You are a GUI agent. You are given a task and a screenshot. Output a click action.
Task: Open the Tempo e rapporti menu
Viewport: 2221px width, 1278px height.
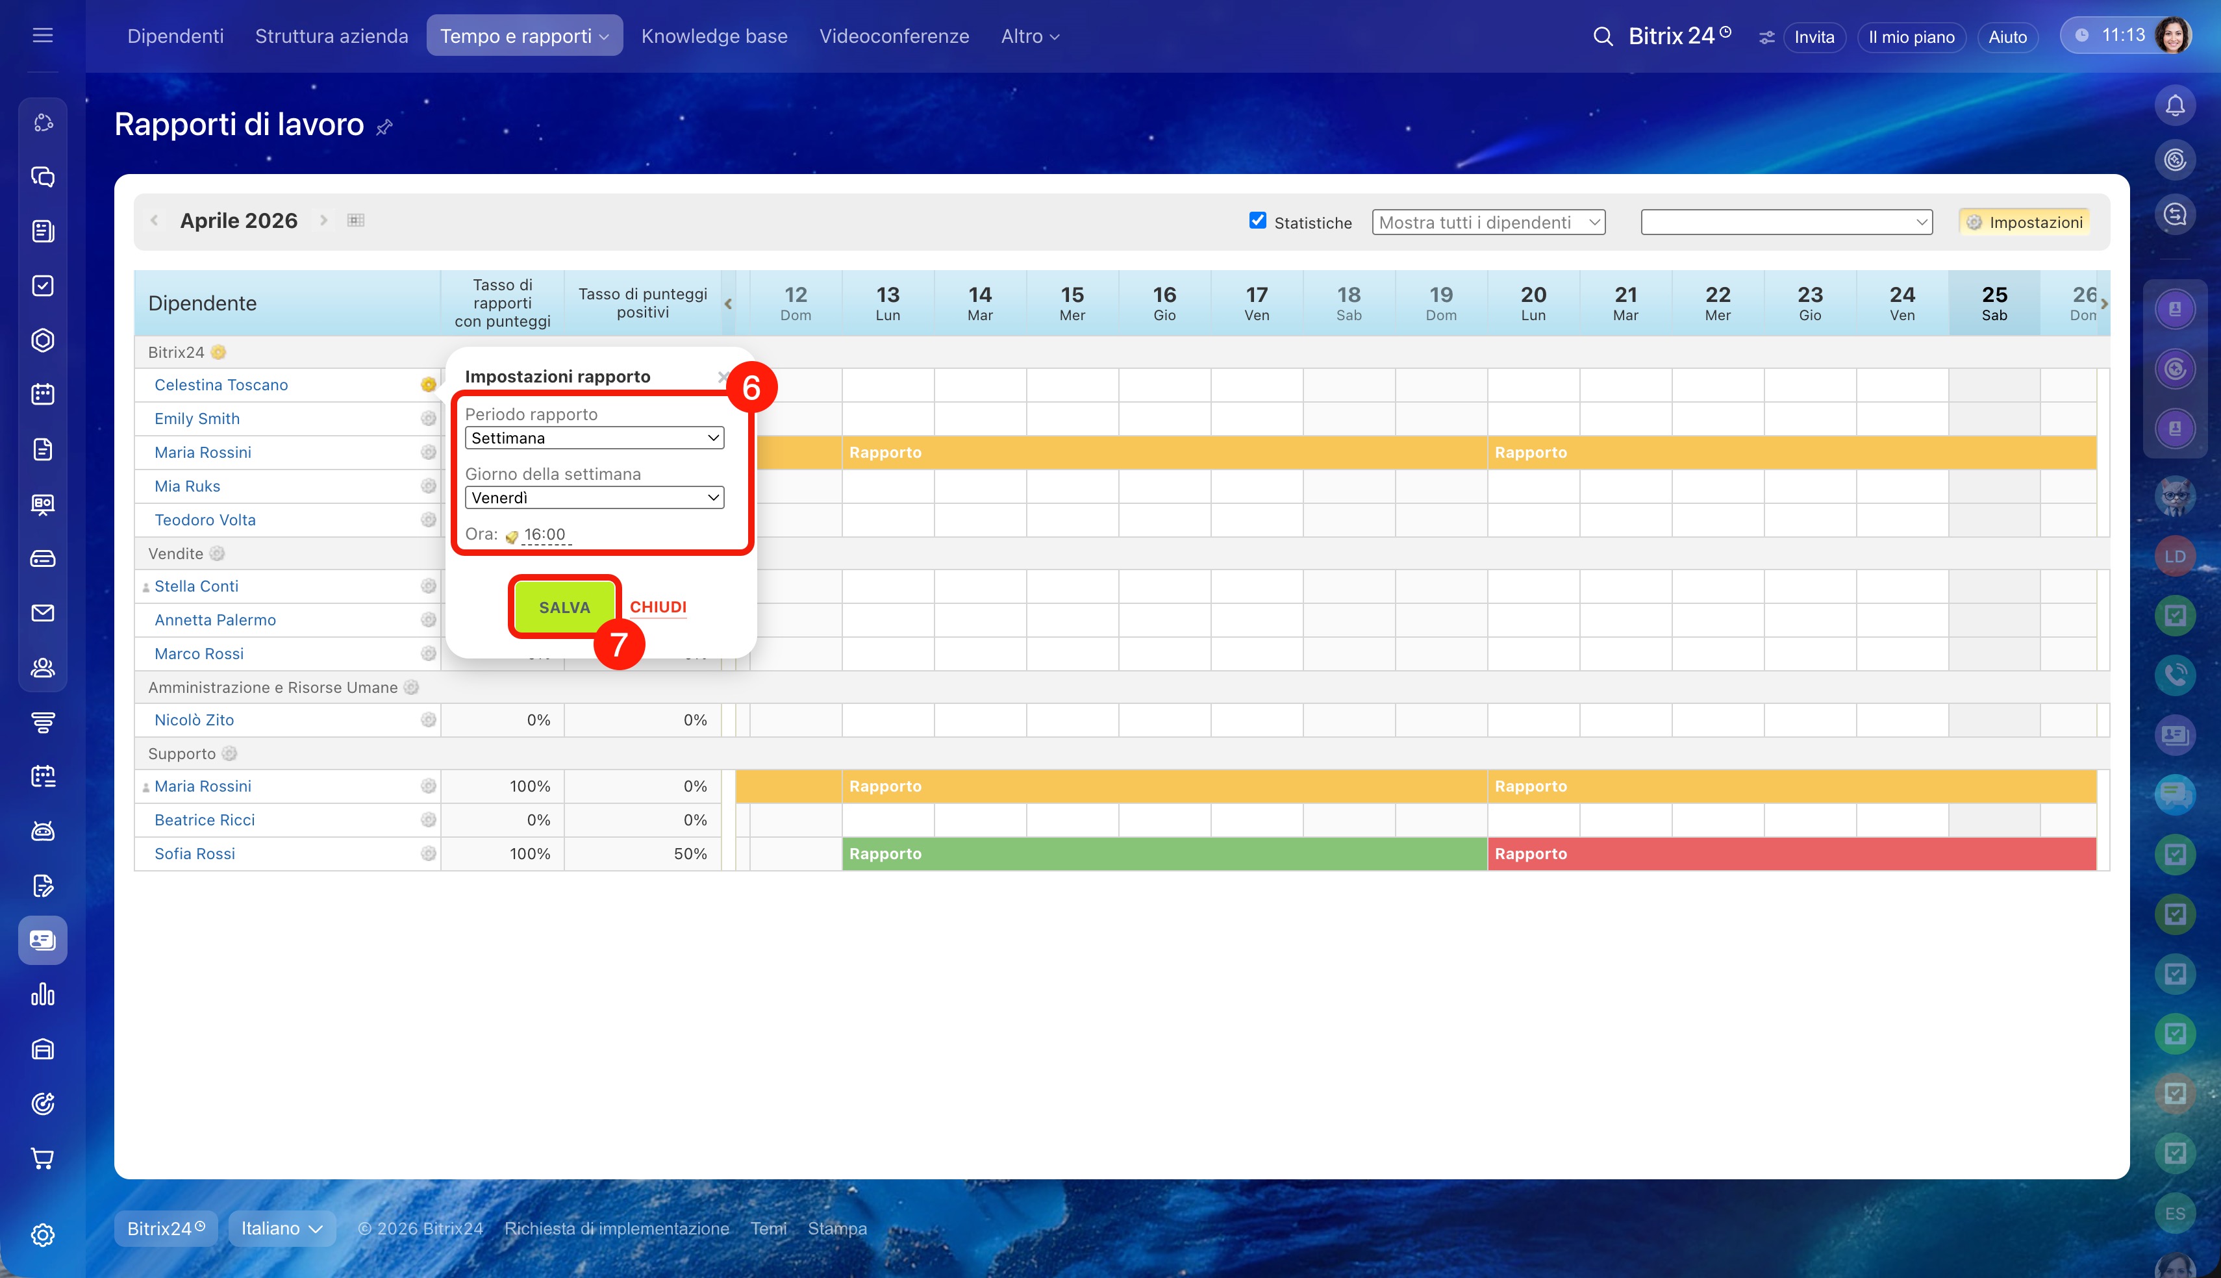(x=524, y=36)
